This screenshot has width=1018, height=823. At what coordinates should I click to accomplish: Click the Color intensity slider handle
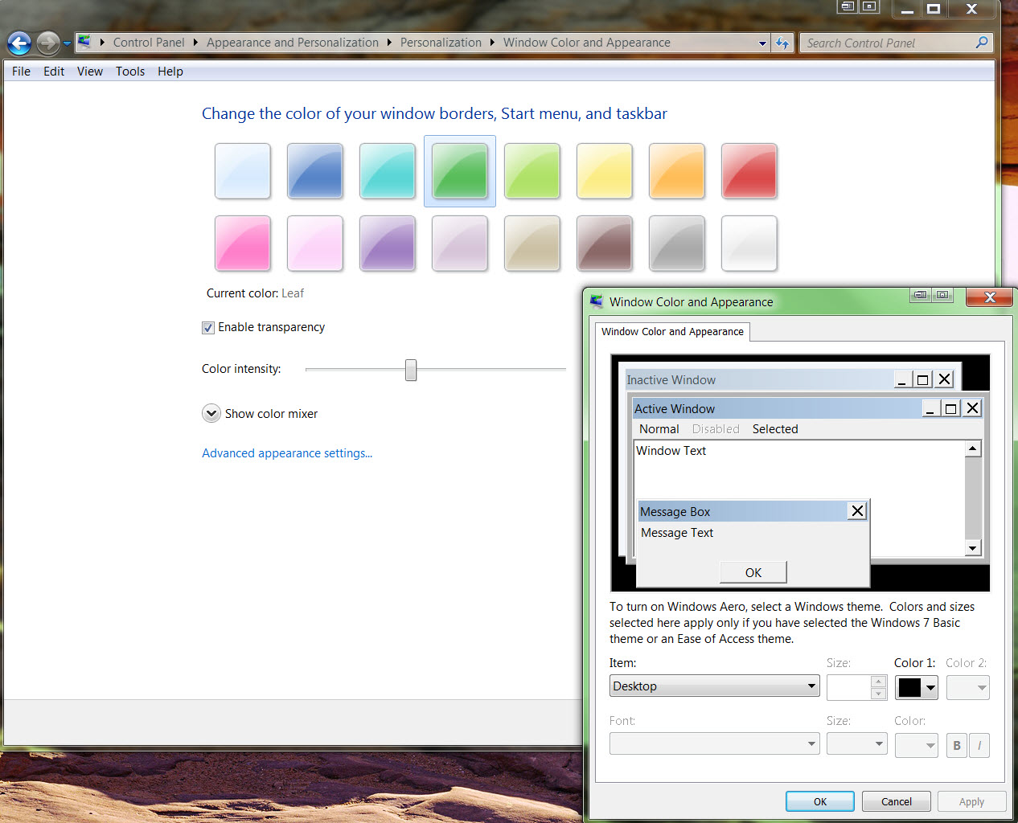click(x=411, y=370)
